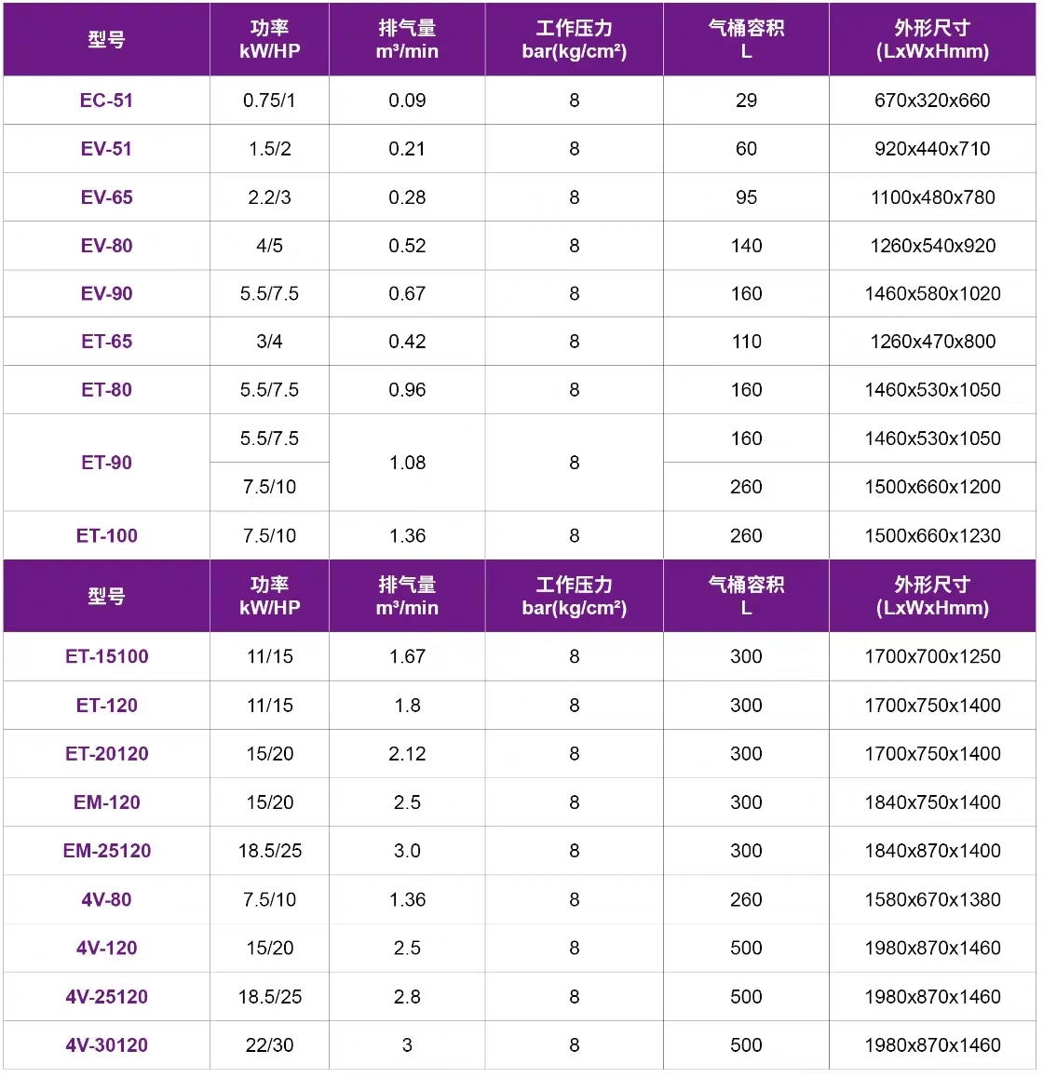Screen dimensions: 1043x1091
Task: Click the EV-65 model name
Action: point(106,197)
